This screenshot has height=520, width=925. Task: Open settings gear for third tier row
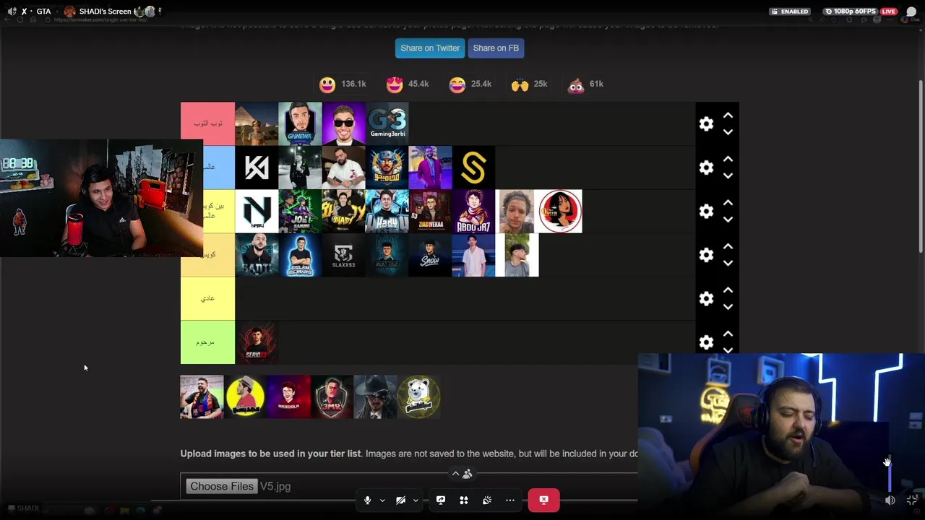click(706, 212)
